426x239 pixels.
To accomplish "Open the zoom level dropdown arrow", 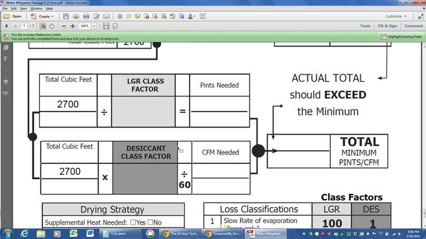I will pyautogui.click(x=94, y=26).
